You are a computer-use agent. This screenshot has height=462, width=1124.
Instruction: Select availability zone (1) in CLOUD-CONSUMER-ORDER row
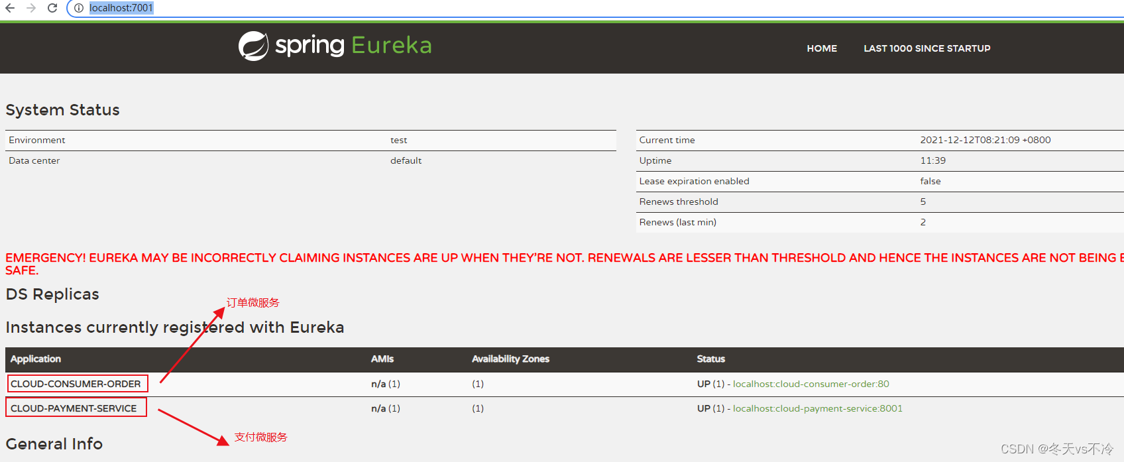point(478,384)
